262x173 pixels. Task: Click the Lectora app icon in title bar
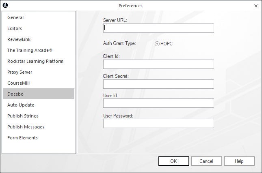(x=5, y=6)
